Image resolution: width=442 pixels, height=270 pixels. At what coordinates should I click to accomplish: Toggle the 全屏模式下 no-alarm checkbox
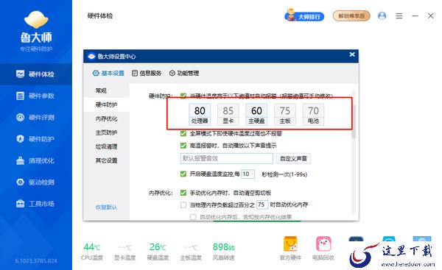point(183,133)
